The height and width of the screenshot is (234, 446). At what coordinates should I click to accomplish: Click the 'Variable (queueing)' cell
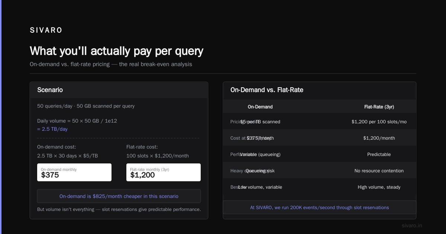click(x=260, y=154)
